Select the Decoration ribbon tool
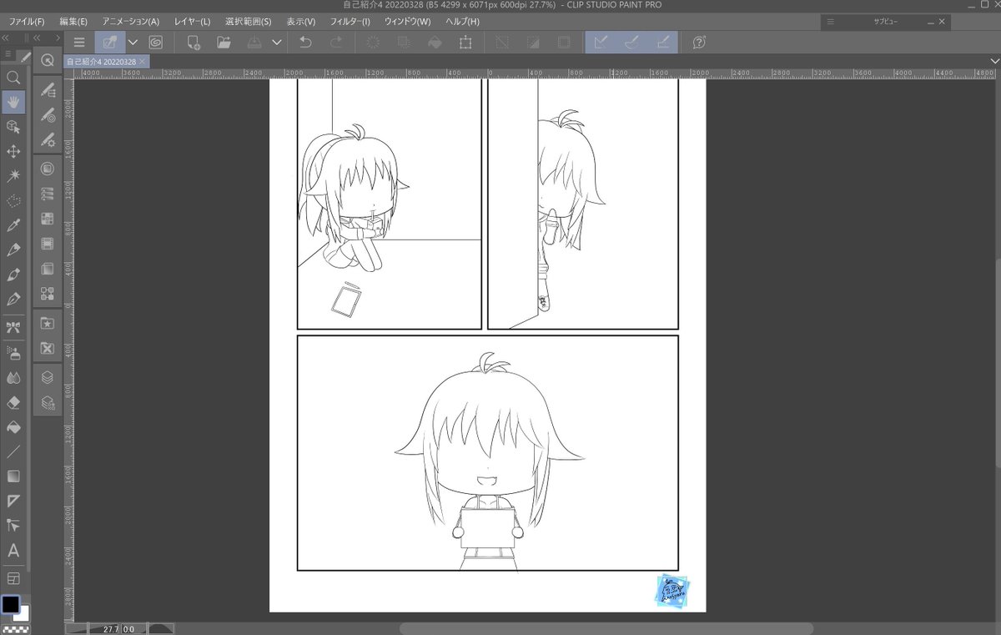Screen dimensions: 1001x635 (13, 328)
